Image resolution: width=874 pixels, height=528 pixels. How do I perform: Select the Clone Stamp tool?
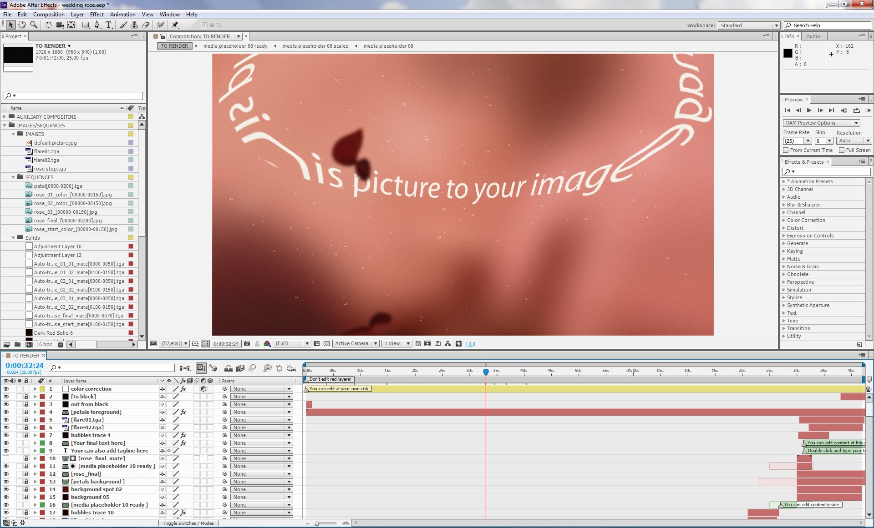point(134,25)
